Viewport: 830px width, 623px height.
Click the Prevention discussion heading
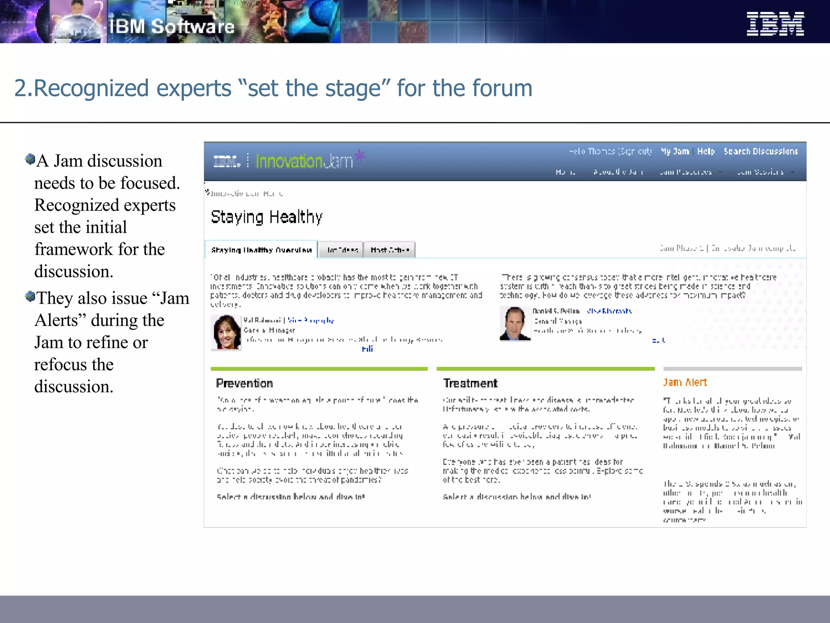[x=244, y=383]
